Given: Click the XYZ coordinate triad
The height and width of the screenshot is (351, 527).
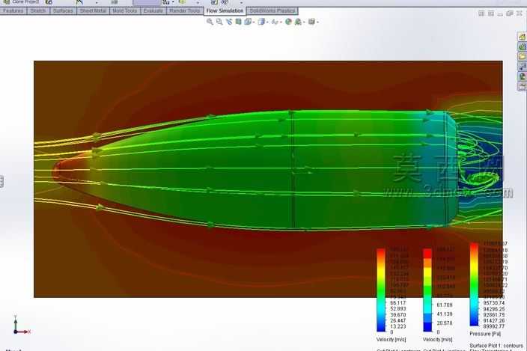Looking at the screenshot, I should (x=21, y=325).
